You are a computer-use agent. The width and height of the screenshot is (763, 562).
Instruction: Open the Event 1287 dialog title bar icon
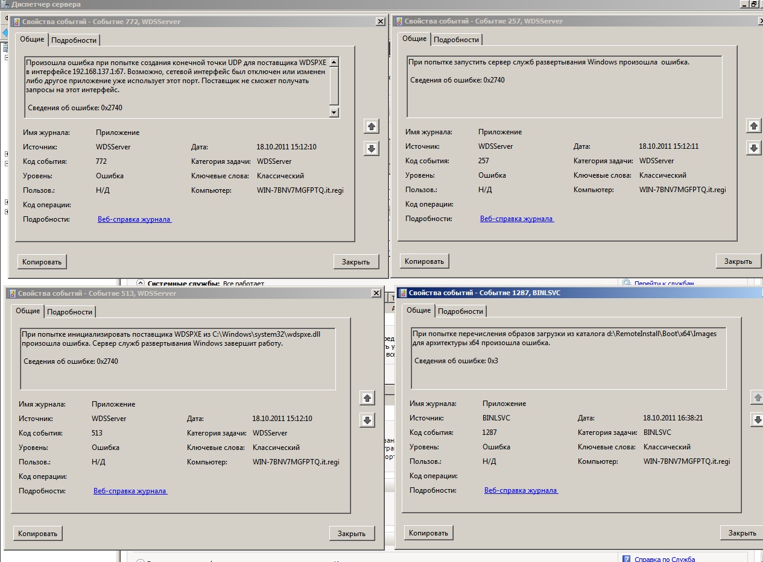point(403,293)
